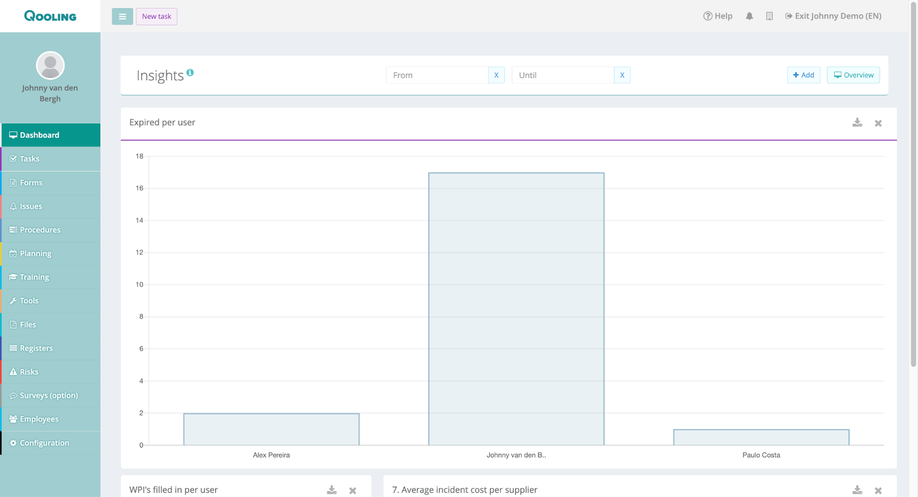Open the Help link

click(718, 16)
